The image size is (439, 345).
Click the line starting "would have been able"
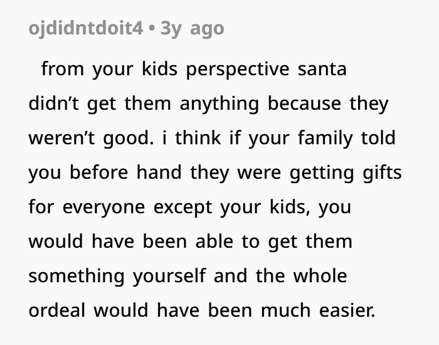189,242
